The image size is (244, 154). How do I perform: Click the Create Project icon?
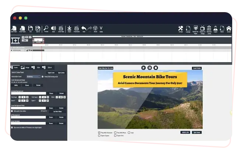[x=22, y=29]
